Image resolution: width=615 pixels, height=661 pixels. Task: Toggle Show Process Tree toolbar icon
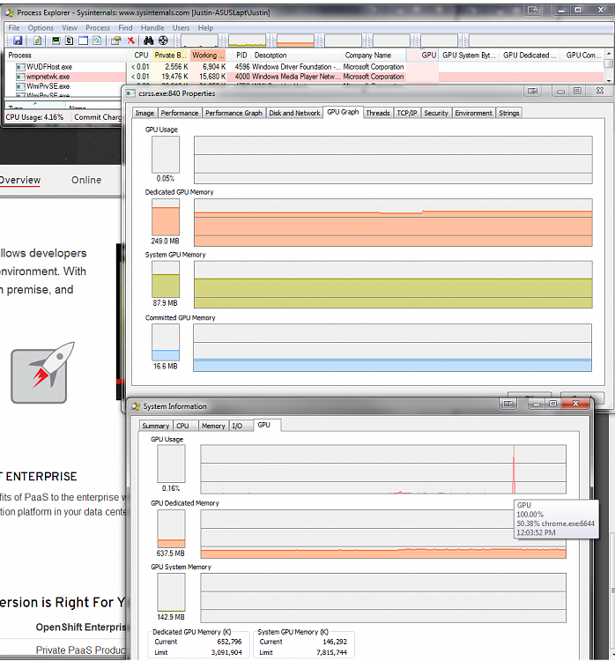[x=69, y=40]
